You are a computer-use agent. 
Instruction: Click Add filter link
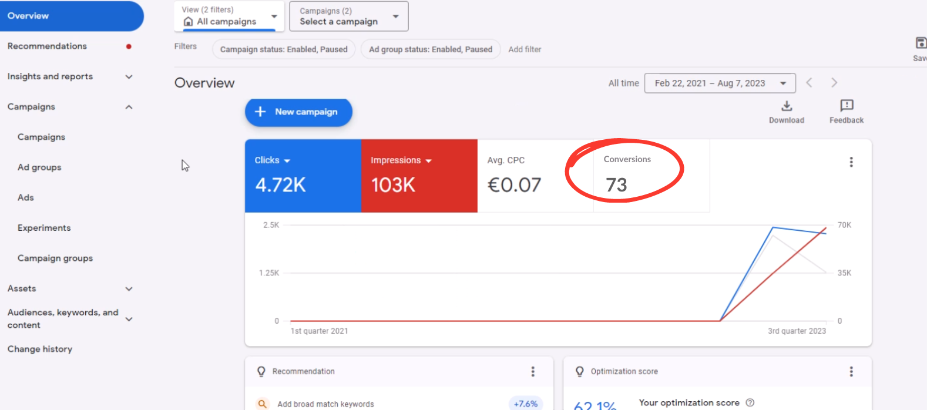pos(525,49)
